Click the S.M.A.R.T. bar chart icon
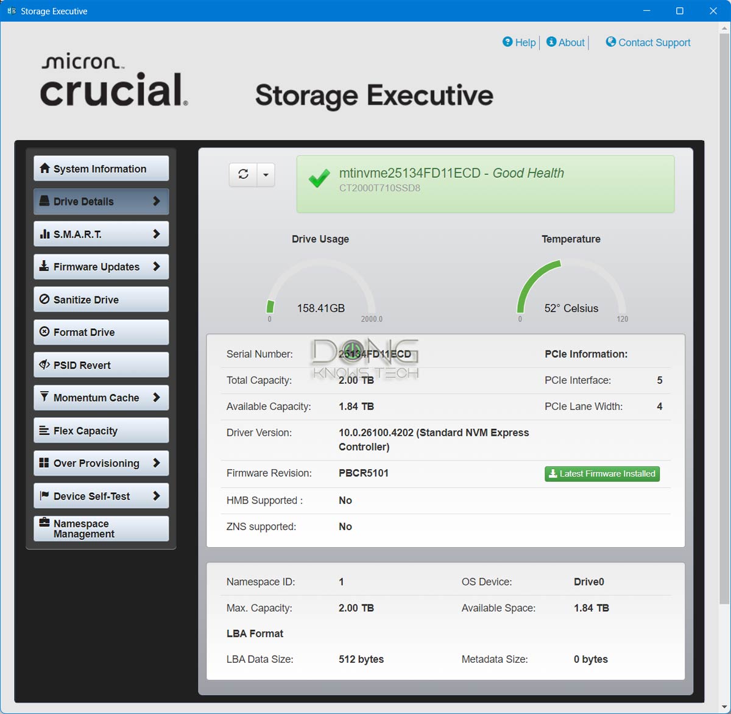 point(44,234)
